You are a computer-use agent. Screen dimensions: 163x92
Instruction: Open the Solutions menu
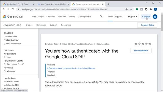coord(50,17)
